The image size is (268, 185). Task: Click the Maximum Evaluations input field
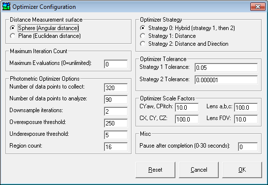[x=116, y=64]
